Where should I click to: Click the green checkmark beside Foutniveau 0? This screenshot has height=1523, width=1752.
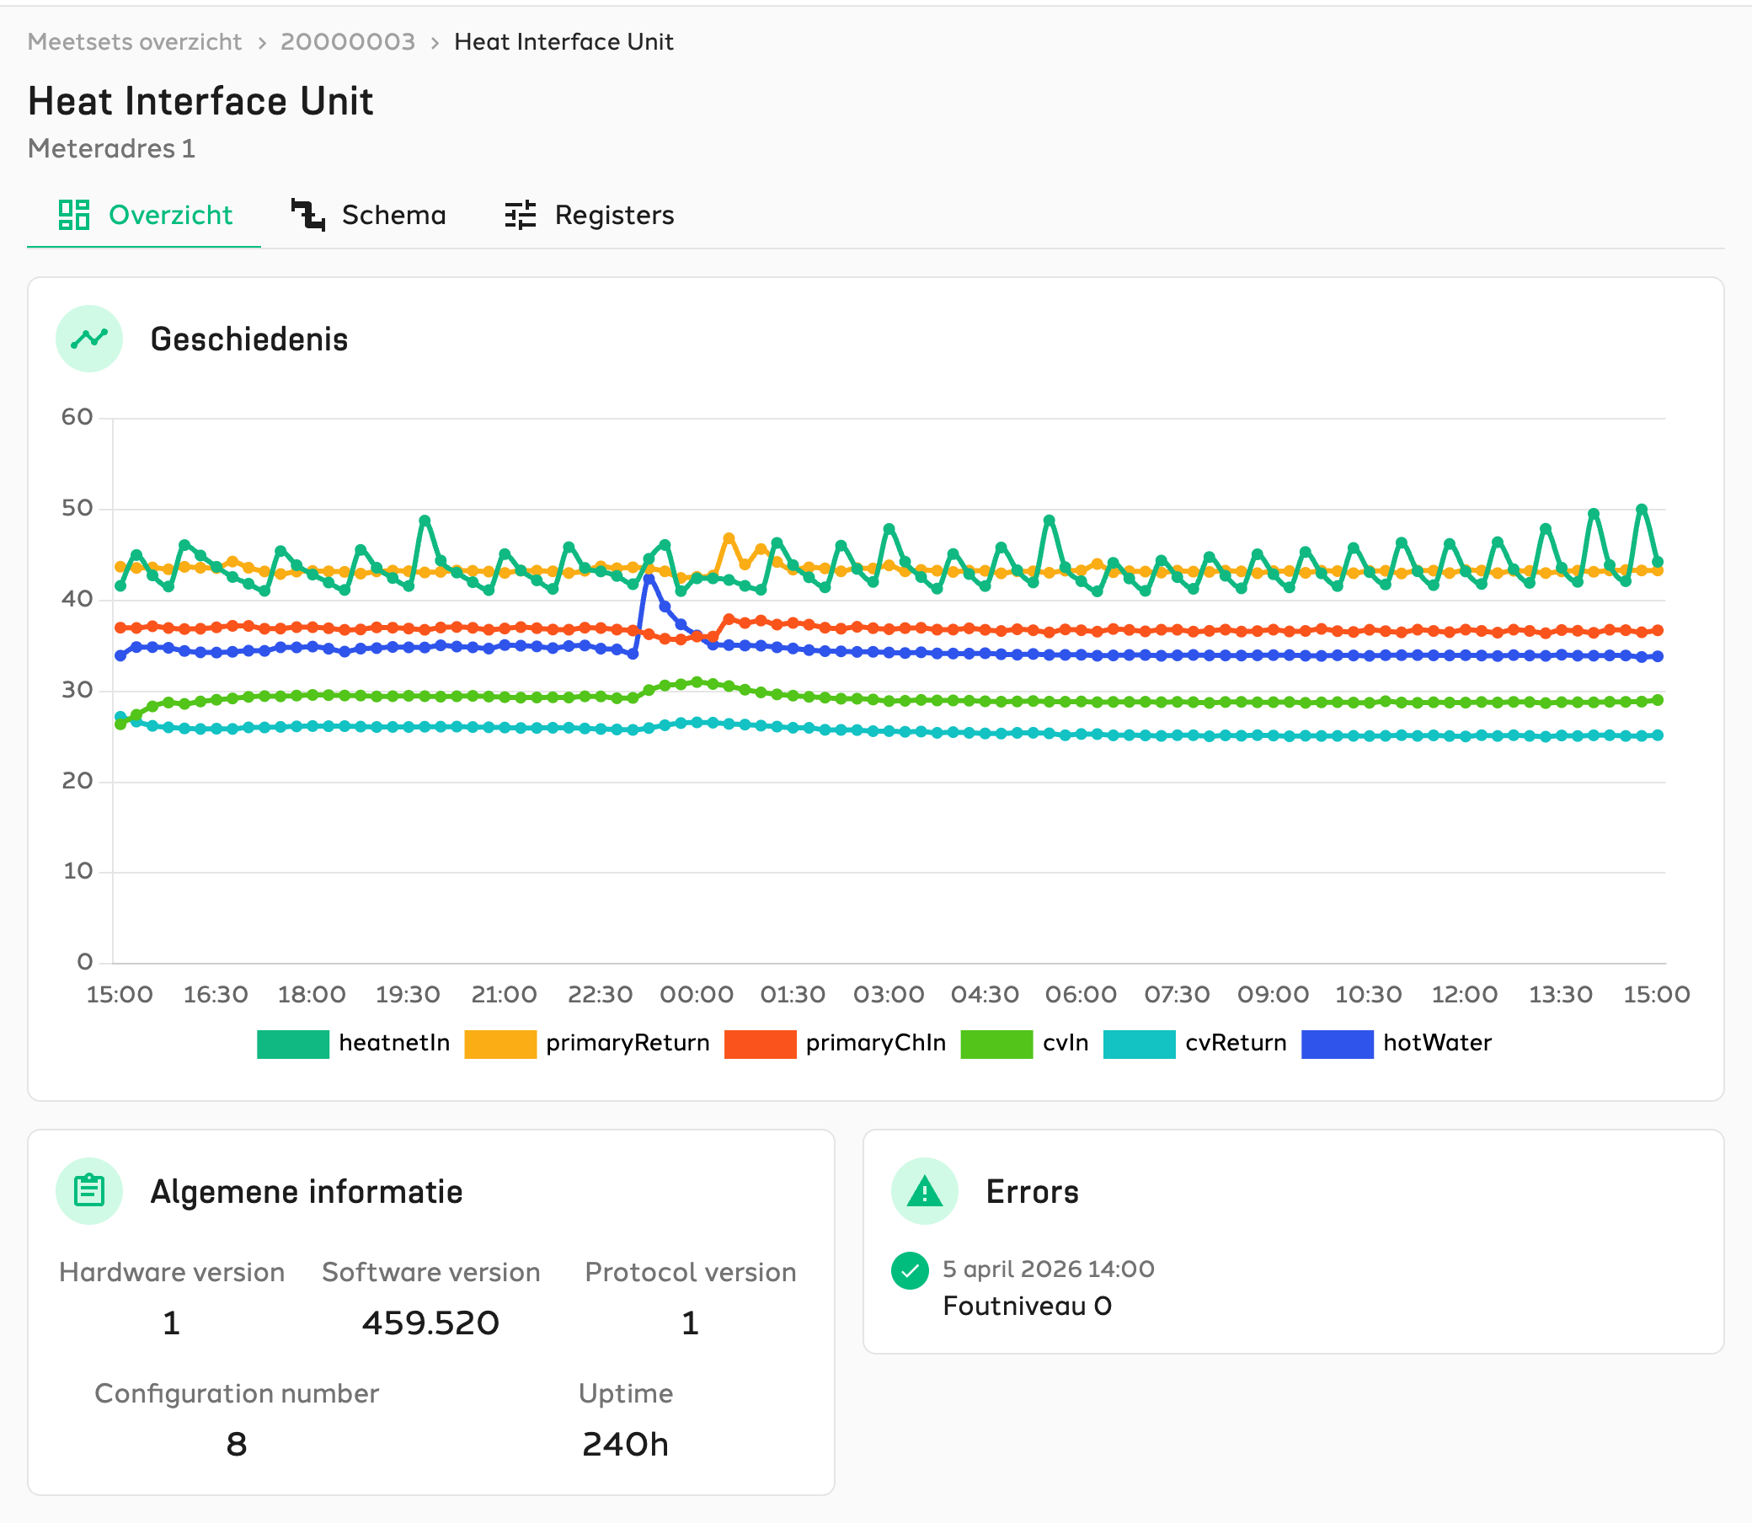pyautogui.click(x=910, y=1270)
